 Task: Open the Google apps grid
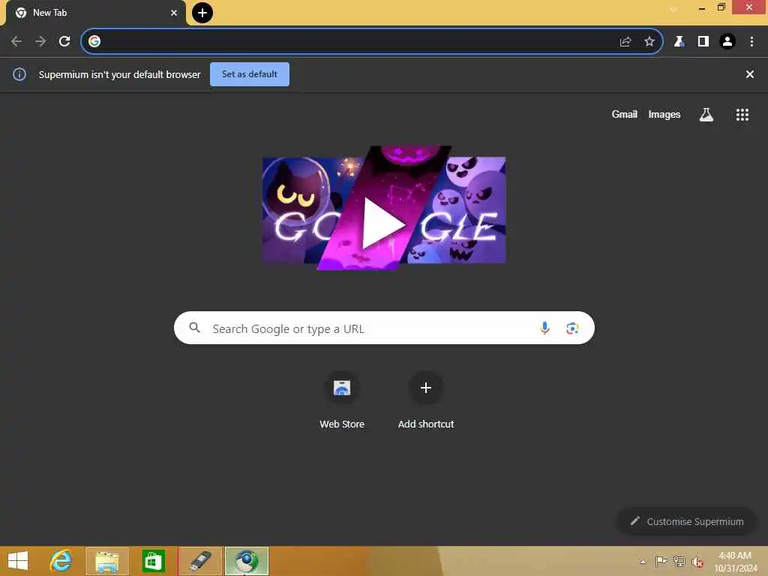[742, 115]
